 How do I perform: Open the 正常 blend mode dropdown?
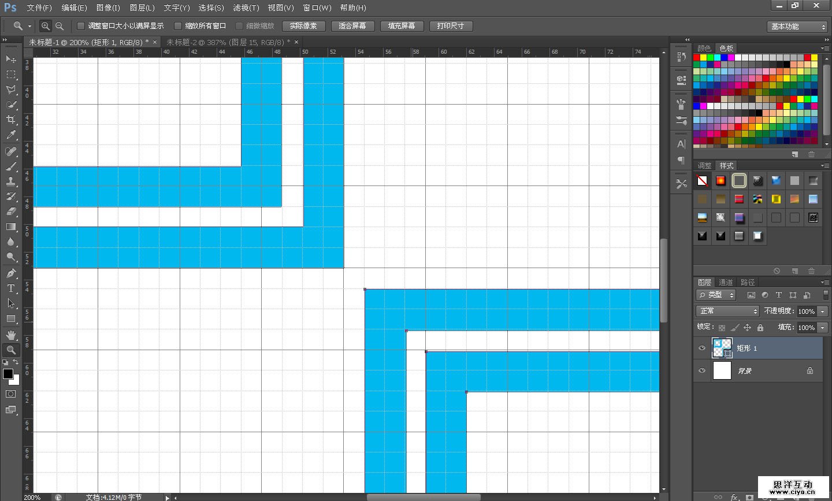tap(727, 311)
